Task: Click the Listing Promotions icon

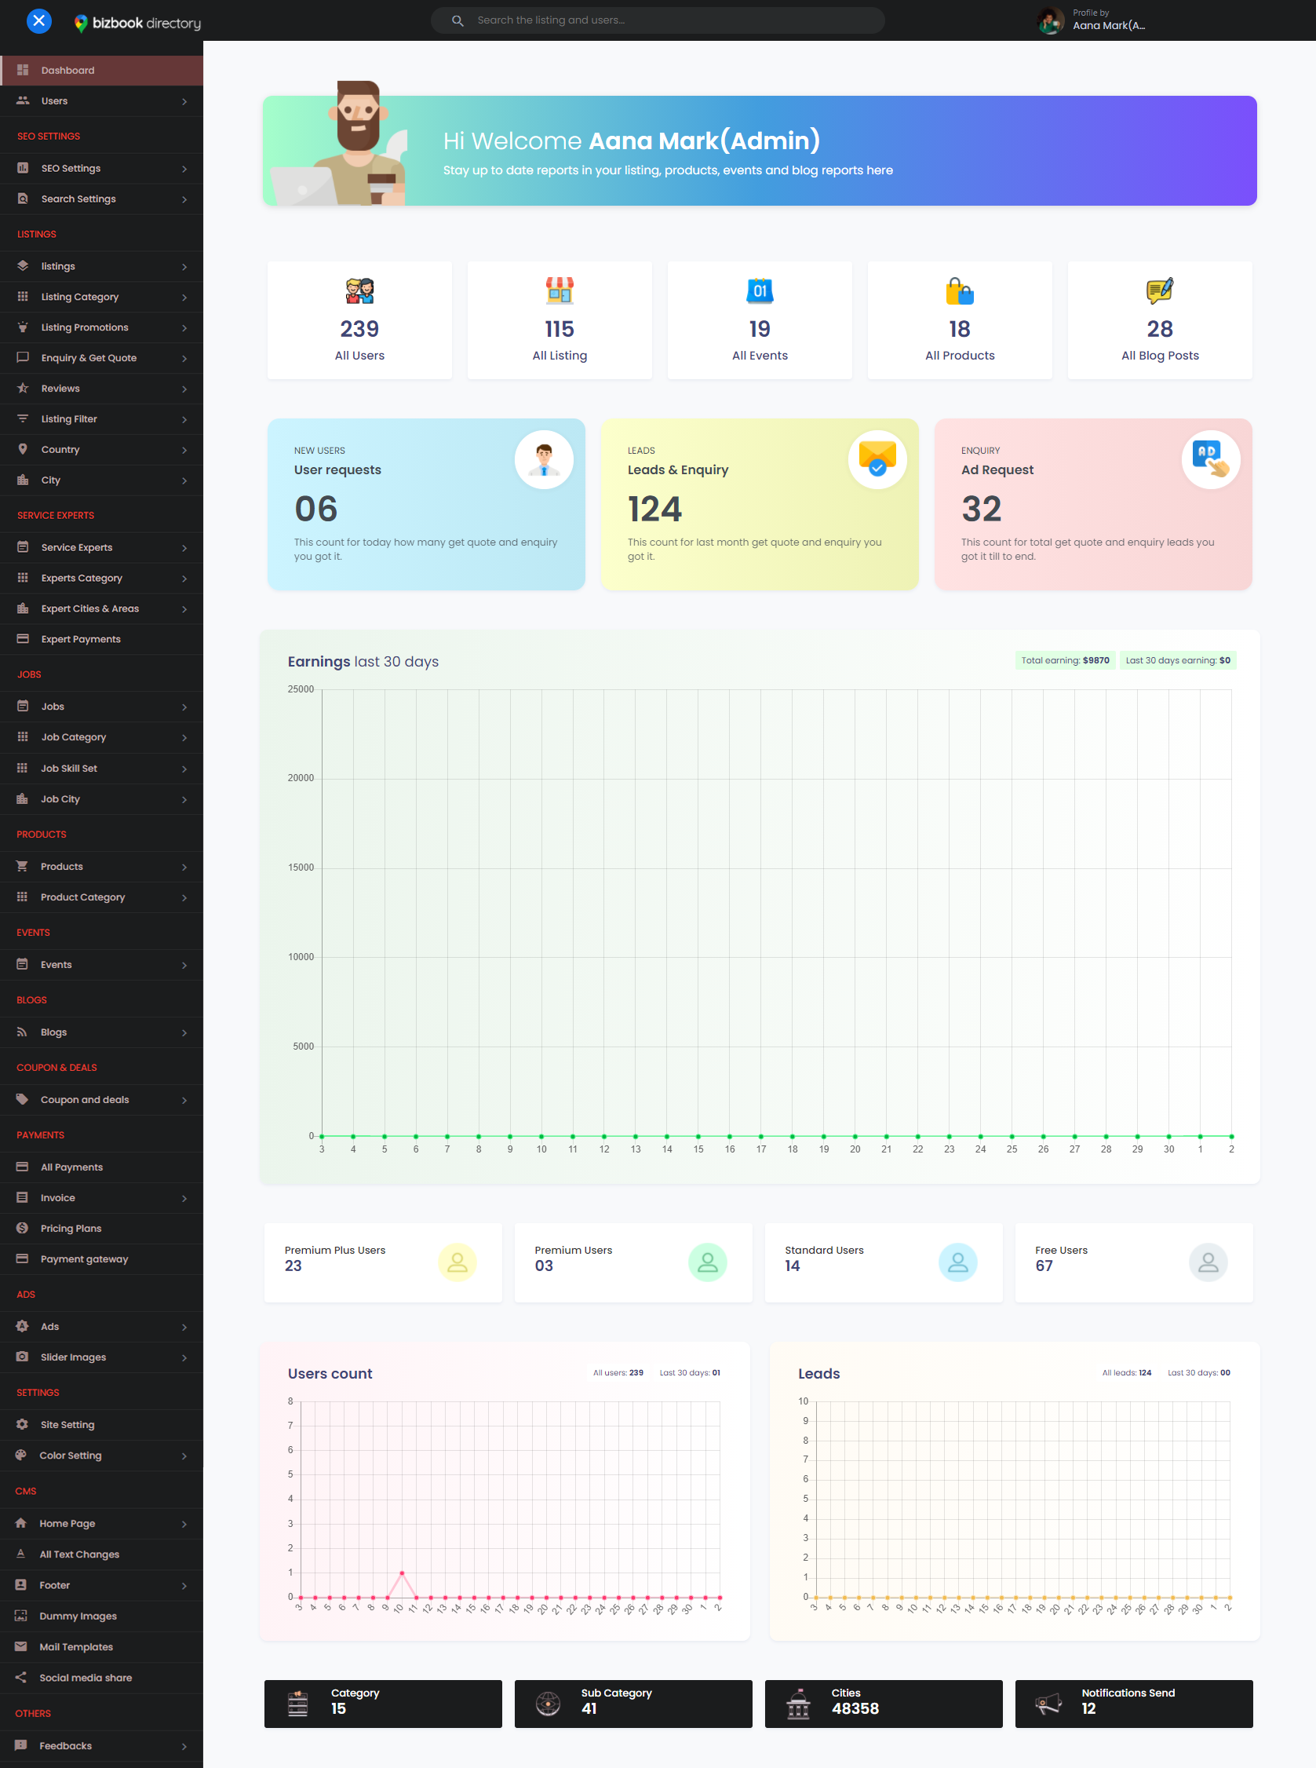Action: click(x=24, y=327)
